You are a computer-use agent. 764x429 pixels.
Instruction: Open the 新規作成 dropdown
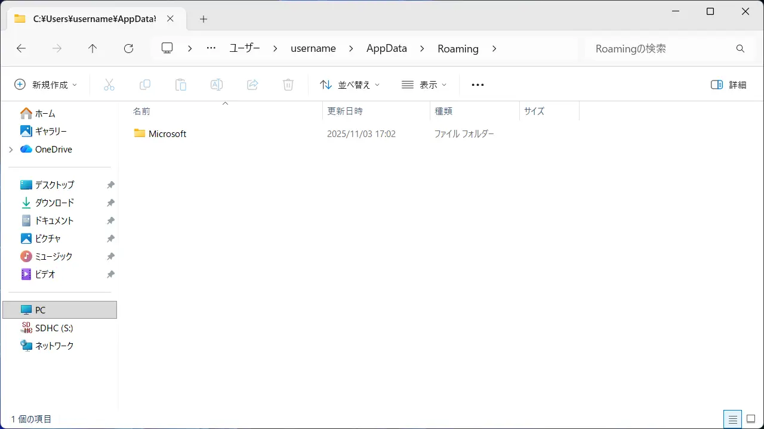pyautogui.click(x=46, y=85)
